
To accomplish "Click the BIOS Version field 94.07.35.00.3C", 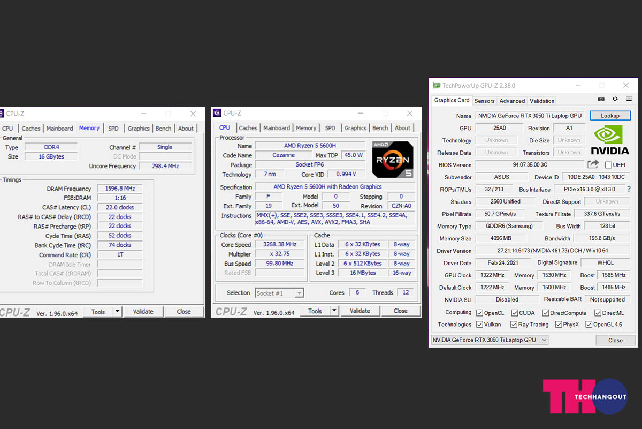I will 530,165.
